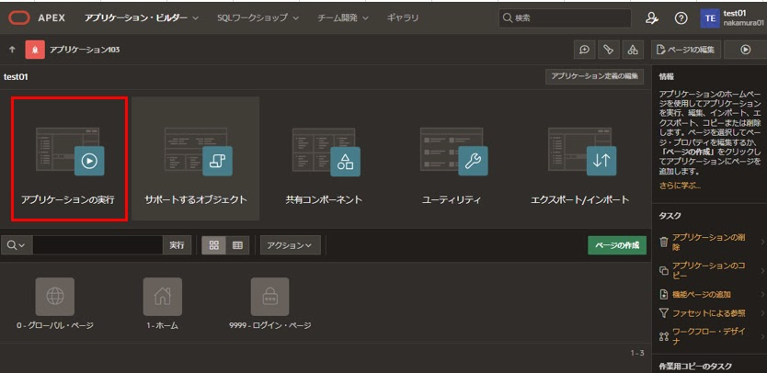The width and height of the screenshot is (767, 373).
Task: Click アプリケーション定義の編集 button
Action: point(593,76)
